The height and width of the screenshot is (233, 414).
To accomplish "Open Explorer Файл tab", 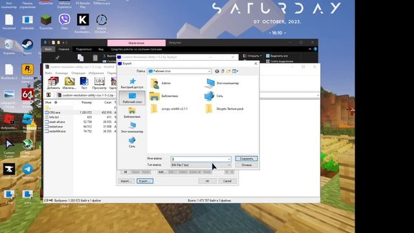I will [48, 49].
